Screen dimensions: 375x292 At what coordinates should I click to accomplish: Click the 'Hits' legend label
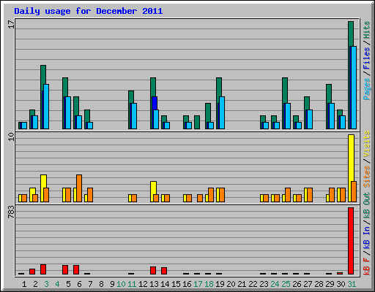[x=366, y=30]
